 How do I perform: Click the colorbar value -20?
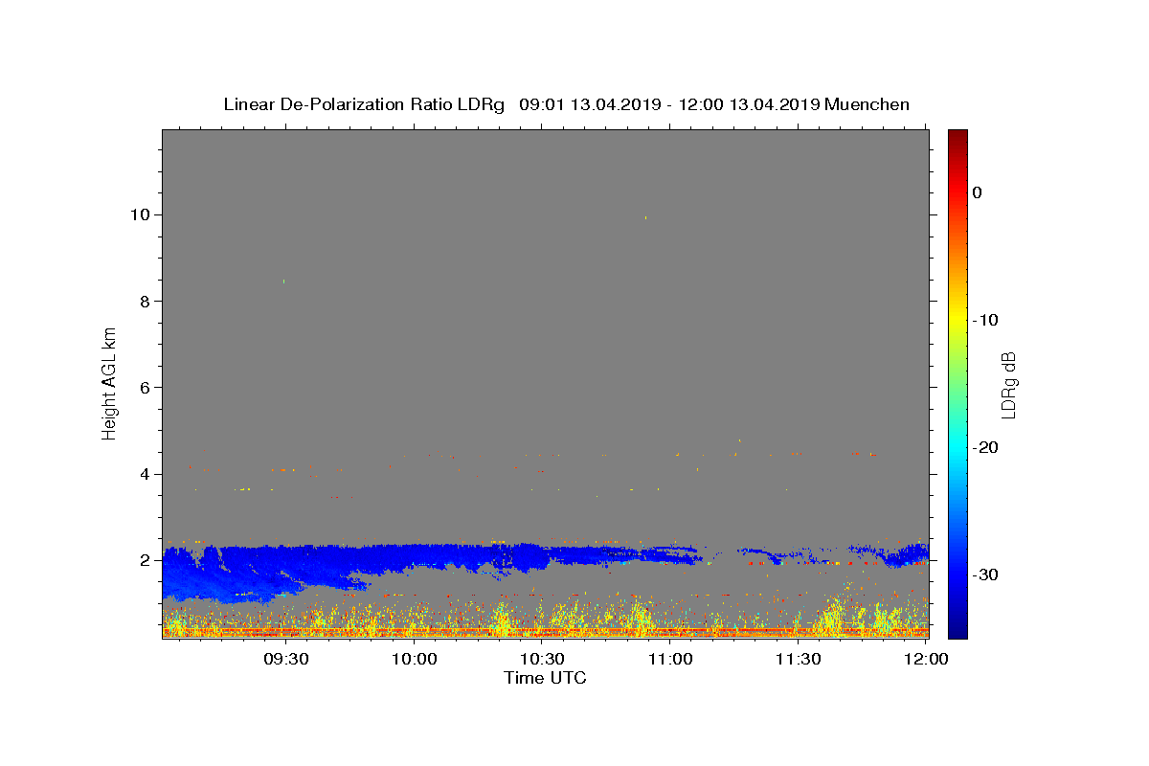coord(985,447)
